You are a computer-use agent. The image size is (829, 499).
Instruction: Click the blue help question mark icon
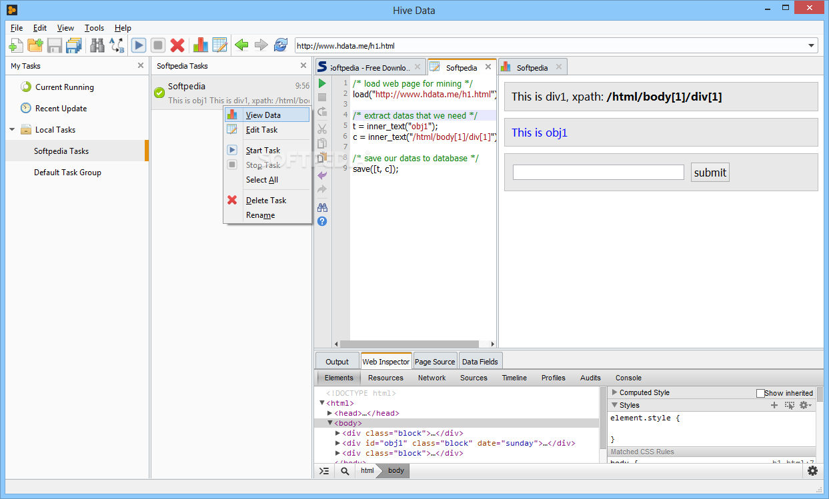322,221
